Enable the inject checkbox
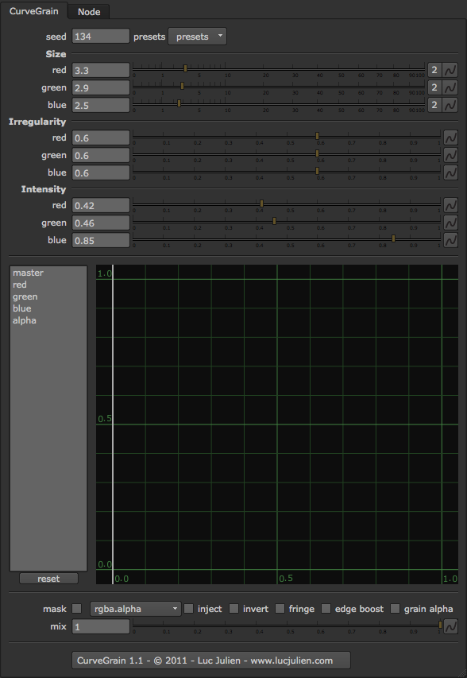The image size is (467, 678). (x=188, y=608)
